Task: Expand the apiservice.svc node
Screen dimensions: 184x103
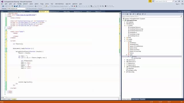Action: click(125, 60)
